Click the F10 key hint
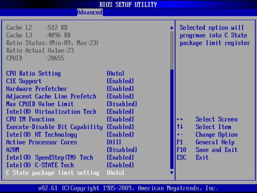Screen dimensions: 257x193 click(181, 150)
